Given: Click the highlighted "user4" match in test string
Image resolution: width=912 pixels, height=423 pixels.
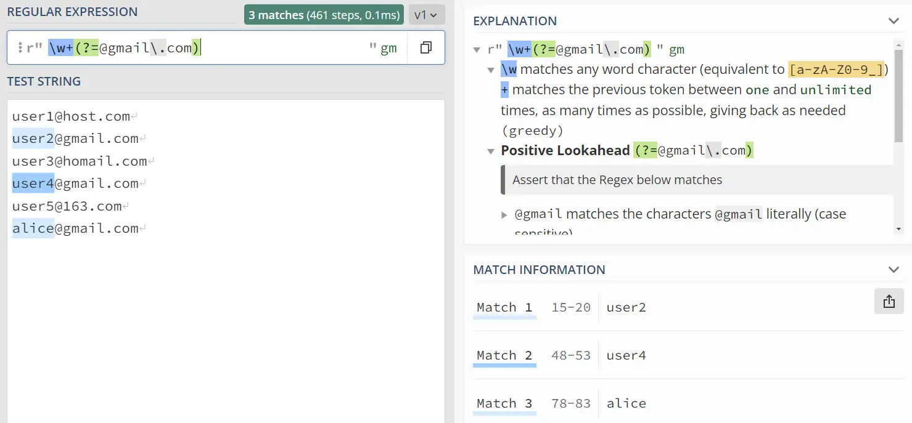Looking at the screenshot, I should [33, 183].
